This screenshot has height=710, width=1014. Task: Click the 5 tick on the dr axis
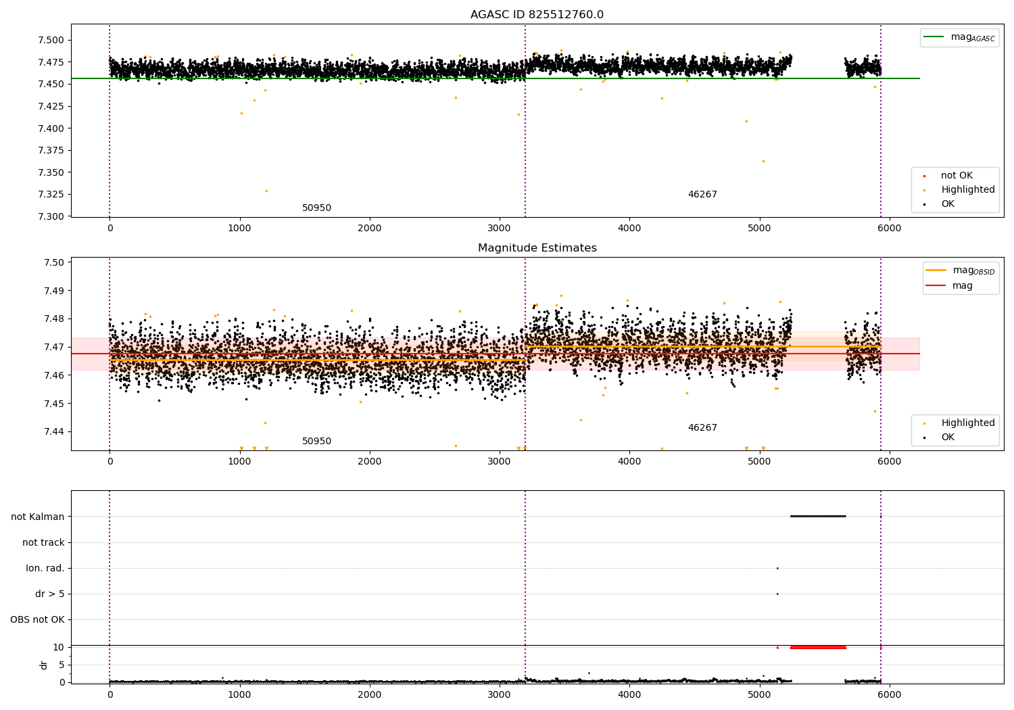click(62, 665)
